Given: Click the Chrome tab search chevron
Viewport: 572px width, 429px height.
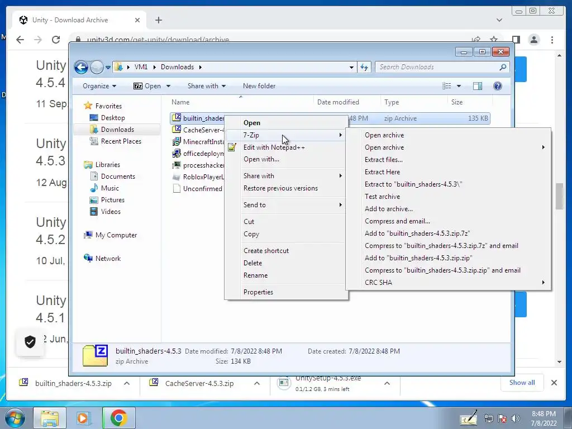Looking at the screenshot, I should (x=499, y=20).
